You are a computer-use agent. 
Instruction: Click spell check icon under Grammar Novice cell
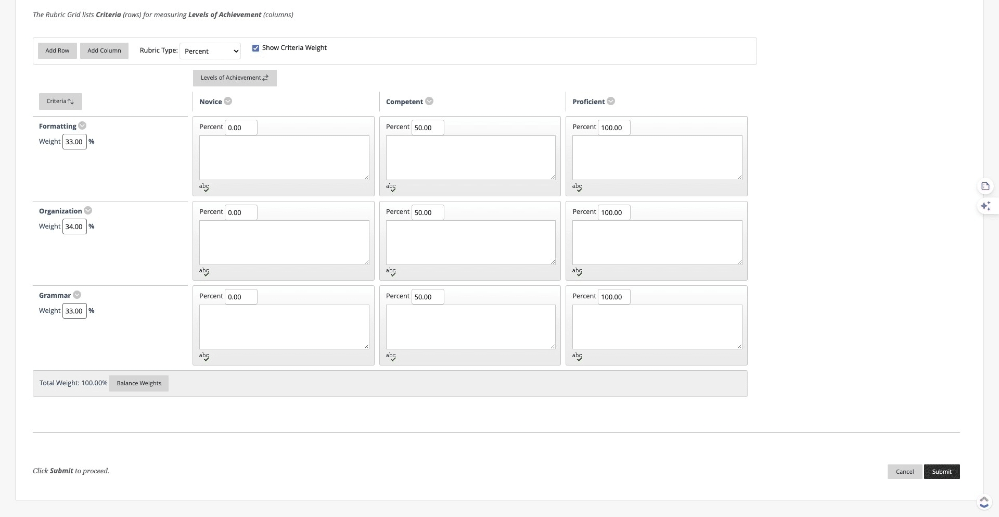[204, 357]
